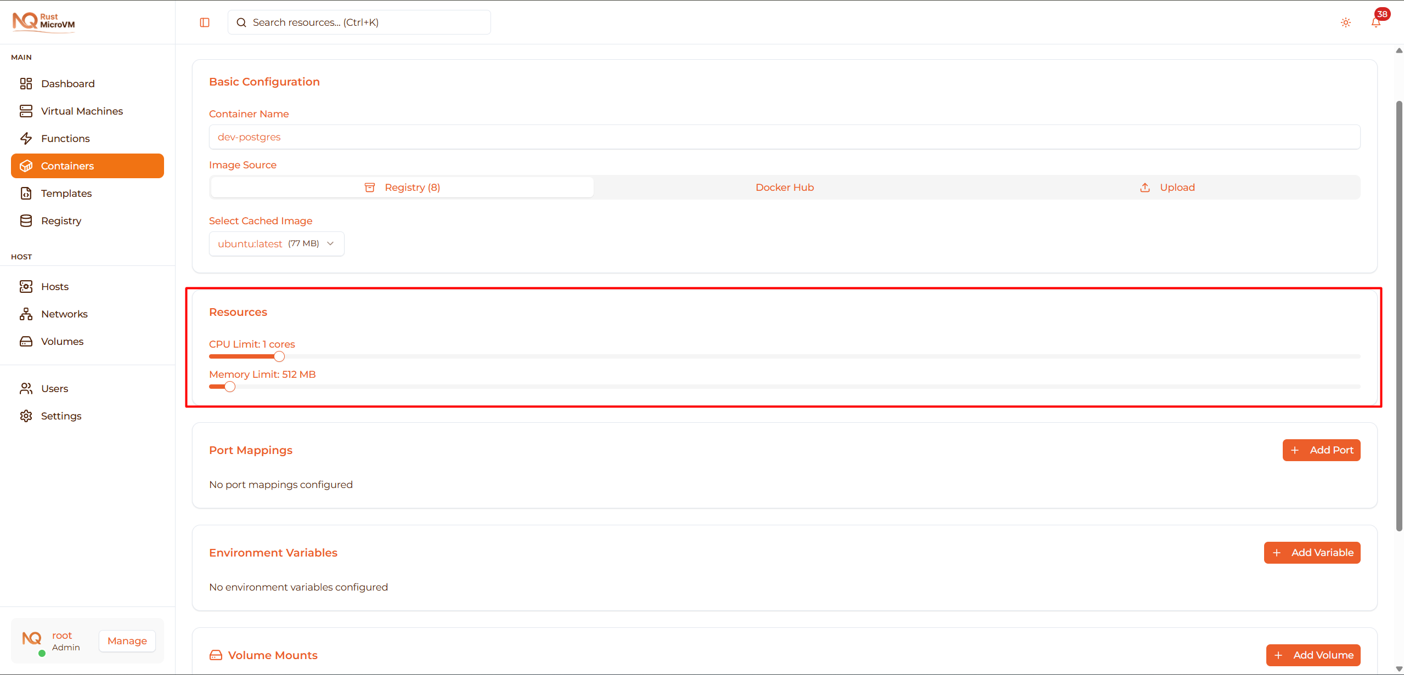Switch to Upload image source tab

click(x=1168, y=188)
